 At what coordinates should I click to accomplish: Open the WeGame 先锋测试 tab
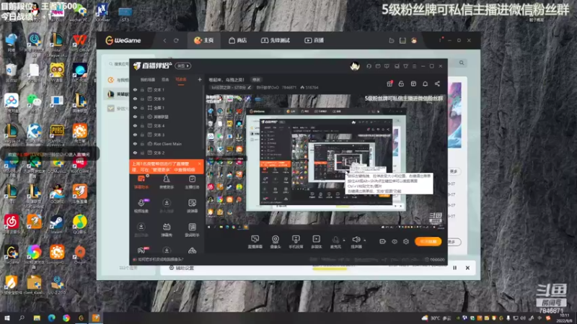(276, 40)
